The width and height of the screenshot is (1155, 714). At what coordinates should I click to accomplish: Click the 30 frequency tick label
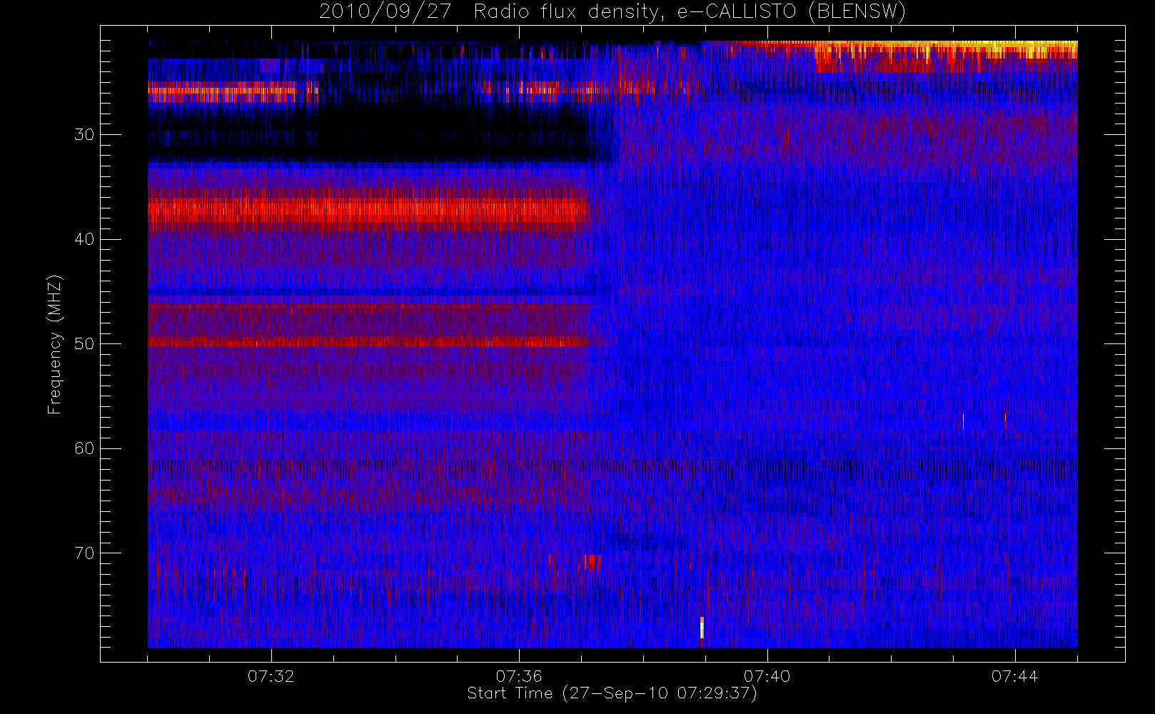pyautogui.click(x=84, y=134)
